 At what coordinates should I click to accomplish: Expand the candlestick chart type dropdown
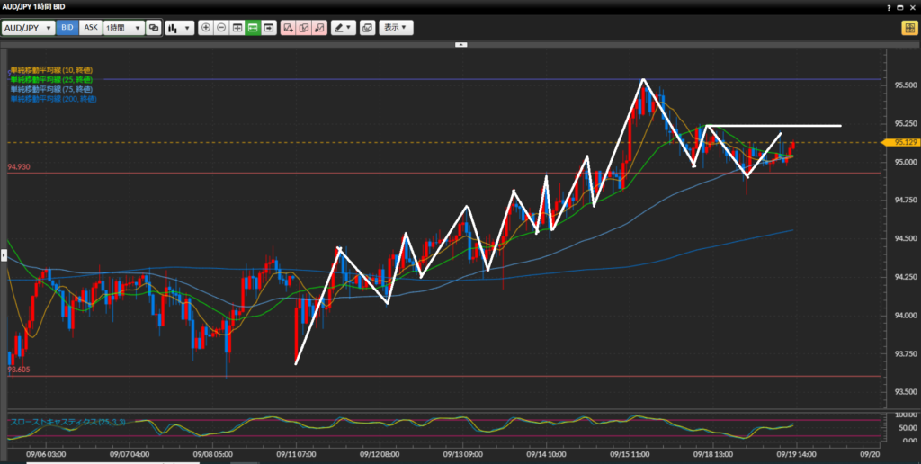[x=179, y=28]
